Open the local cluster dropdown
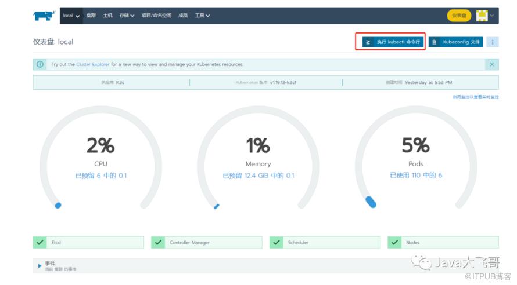This screenshot has width=517, height=285. tap(71, 16)
